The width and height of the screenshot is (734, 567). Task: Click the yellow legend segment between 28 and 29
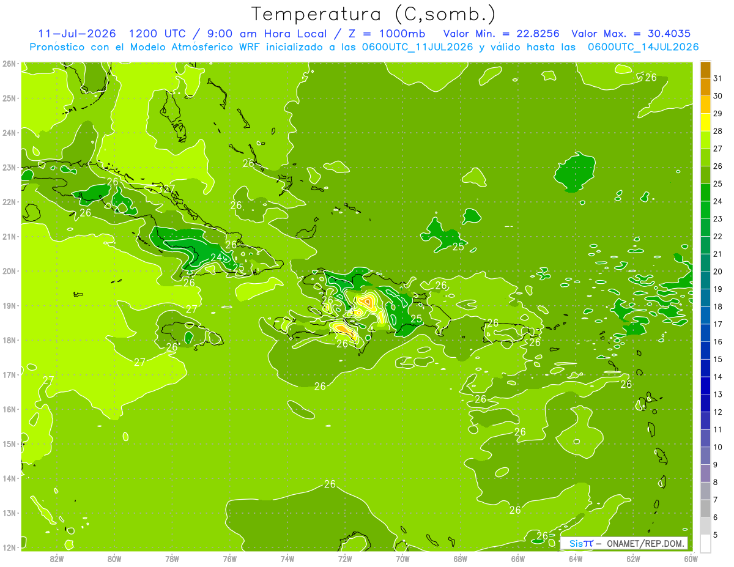tap(705, 122)
